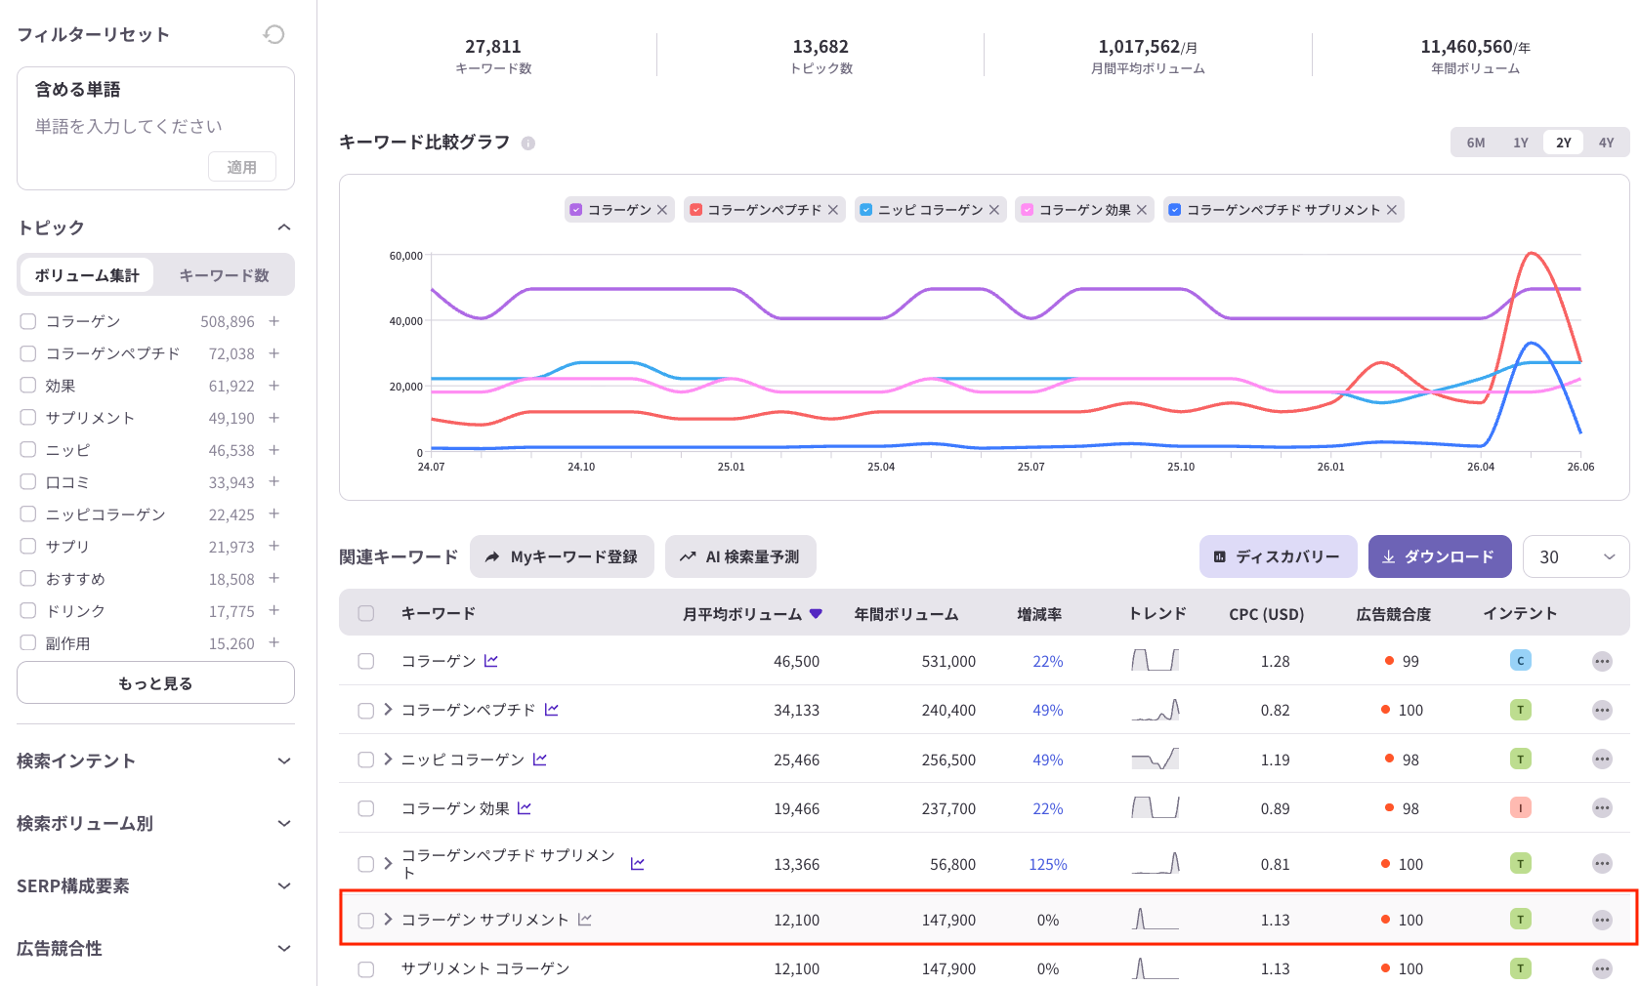Select the 2Y time range
The height and width of the screenshot is (986, 1640).
[1564, 143]
